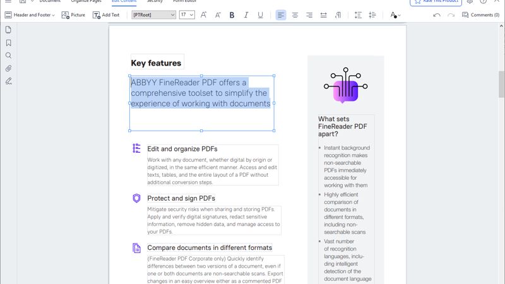Click the scrollbar up arrow
Screen dimensions: 505x284
click(501, 25)
